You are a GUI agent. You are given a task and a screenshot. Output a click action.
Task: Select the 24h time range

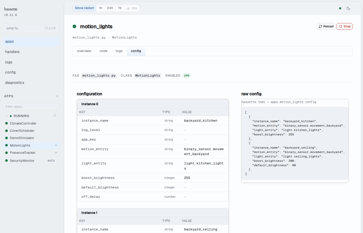pyautogui.click(x=110, y=8)
